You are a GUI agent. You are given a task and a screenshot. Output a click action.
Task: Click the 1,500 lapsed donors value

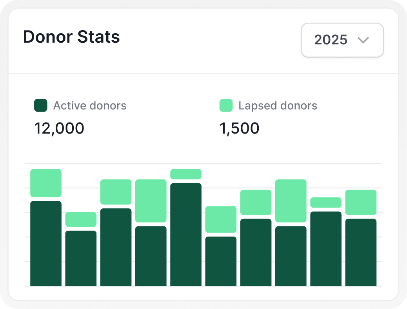(239, 128)
